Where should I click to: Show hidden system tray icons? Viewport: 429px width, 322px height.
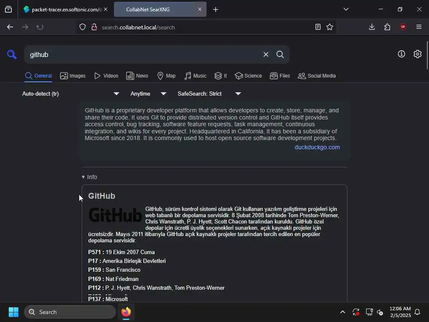[342, 312]
